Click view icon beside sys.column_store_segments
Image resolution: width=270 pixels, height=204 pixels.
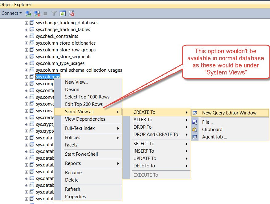[x=32, y=57]
